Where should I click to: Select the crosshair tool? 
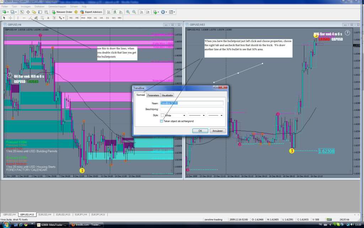10,18
